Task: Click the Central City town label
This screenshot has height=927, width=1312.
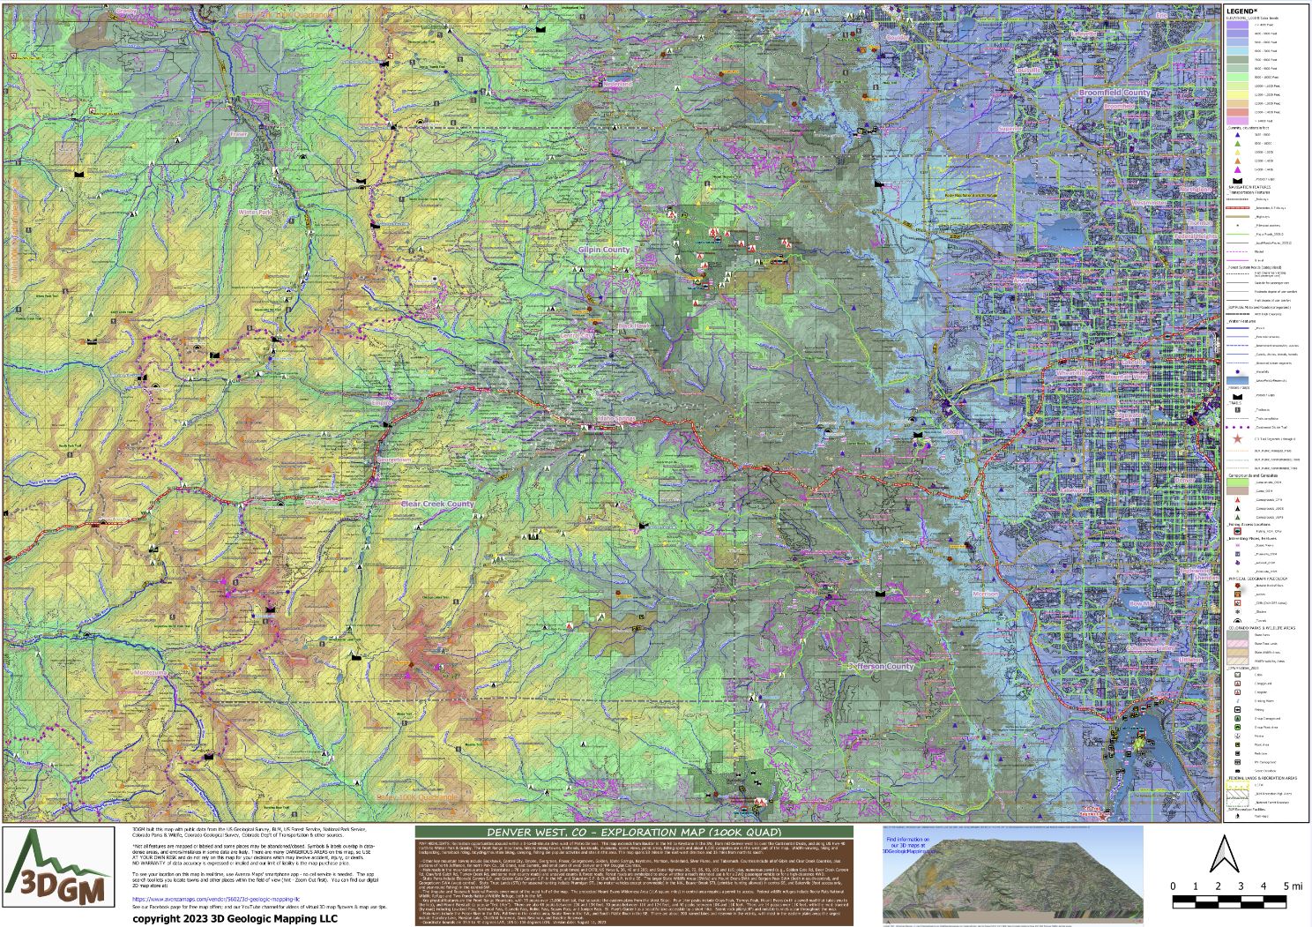Action: click(x=577, y=336)
